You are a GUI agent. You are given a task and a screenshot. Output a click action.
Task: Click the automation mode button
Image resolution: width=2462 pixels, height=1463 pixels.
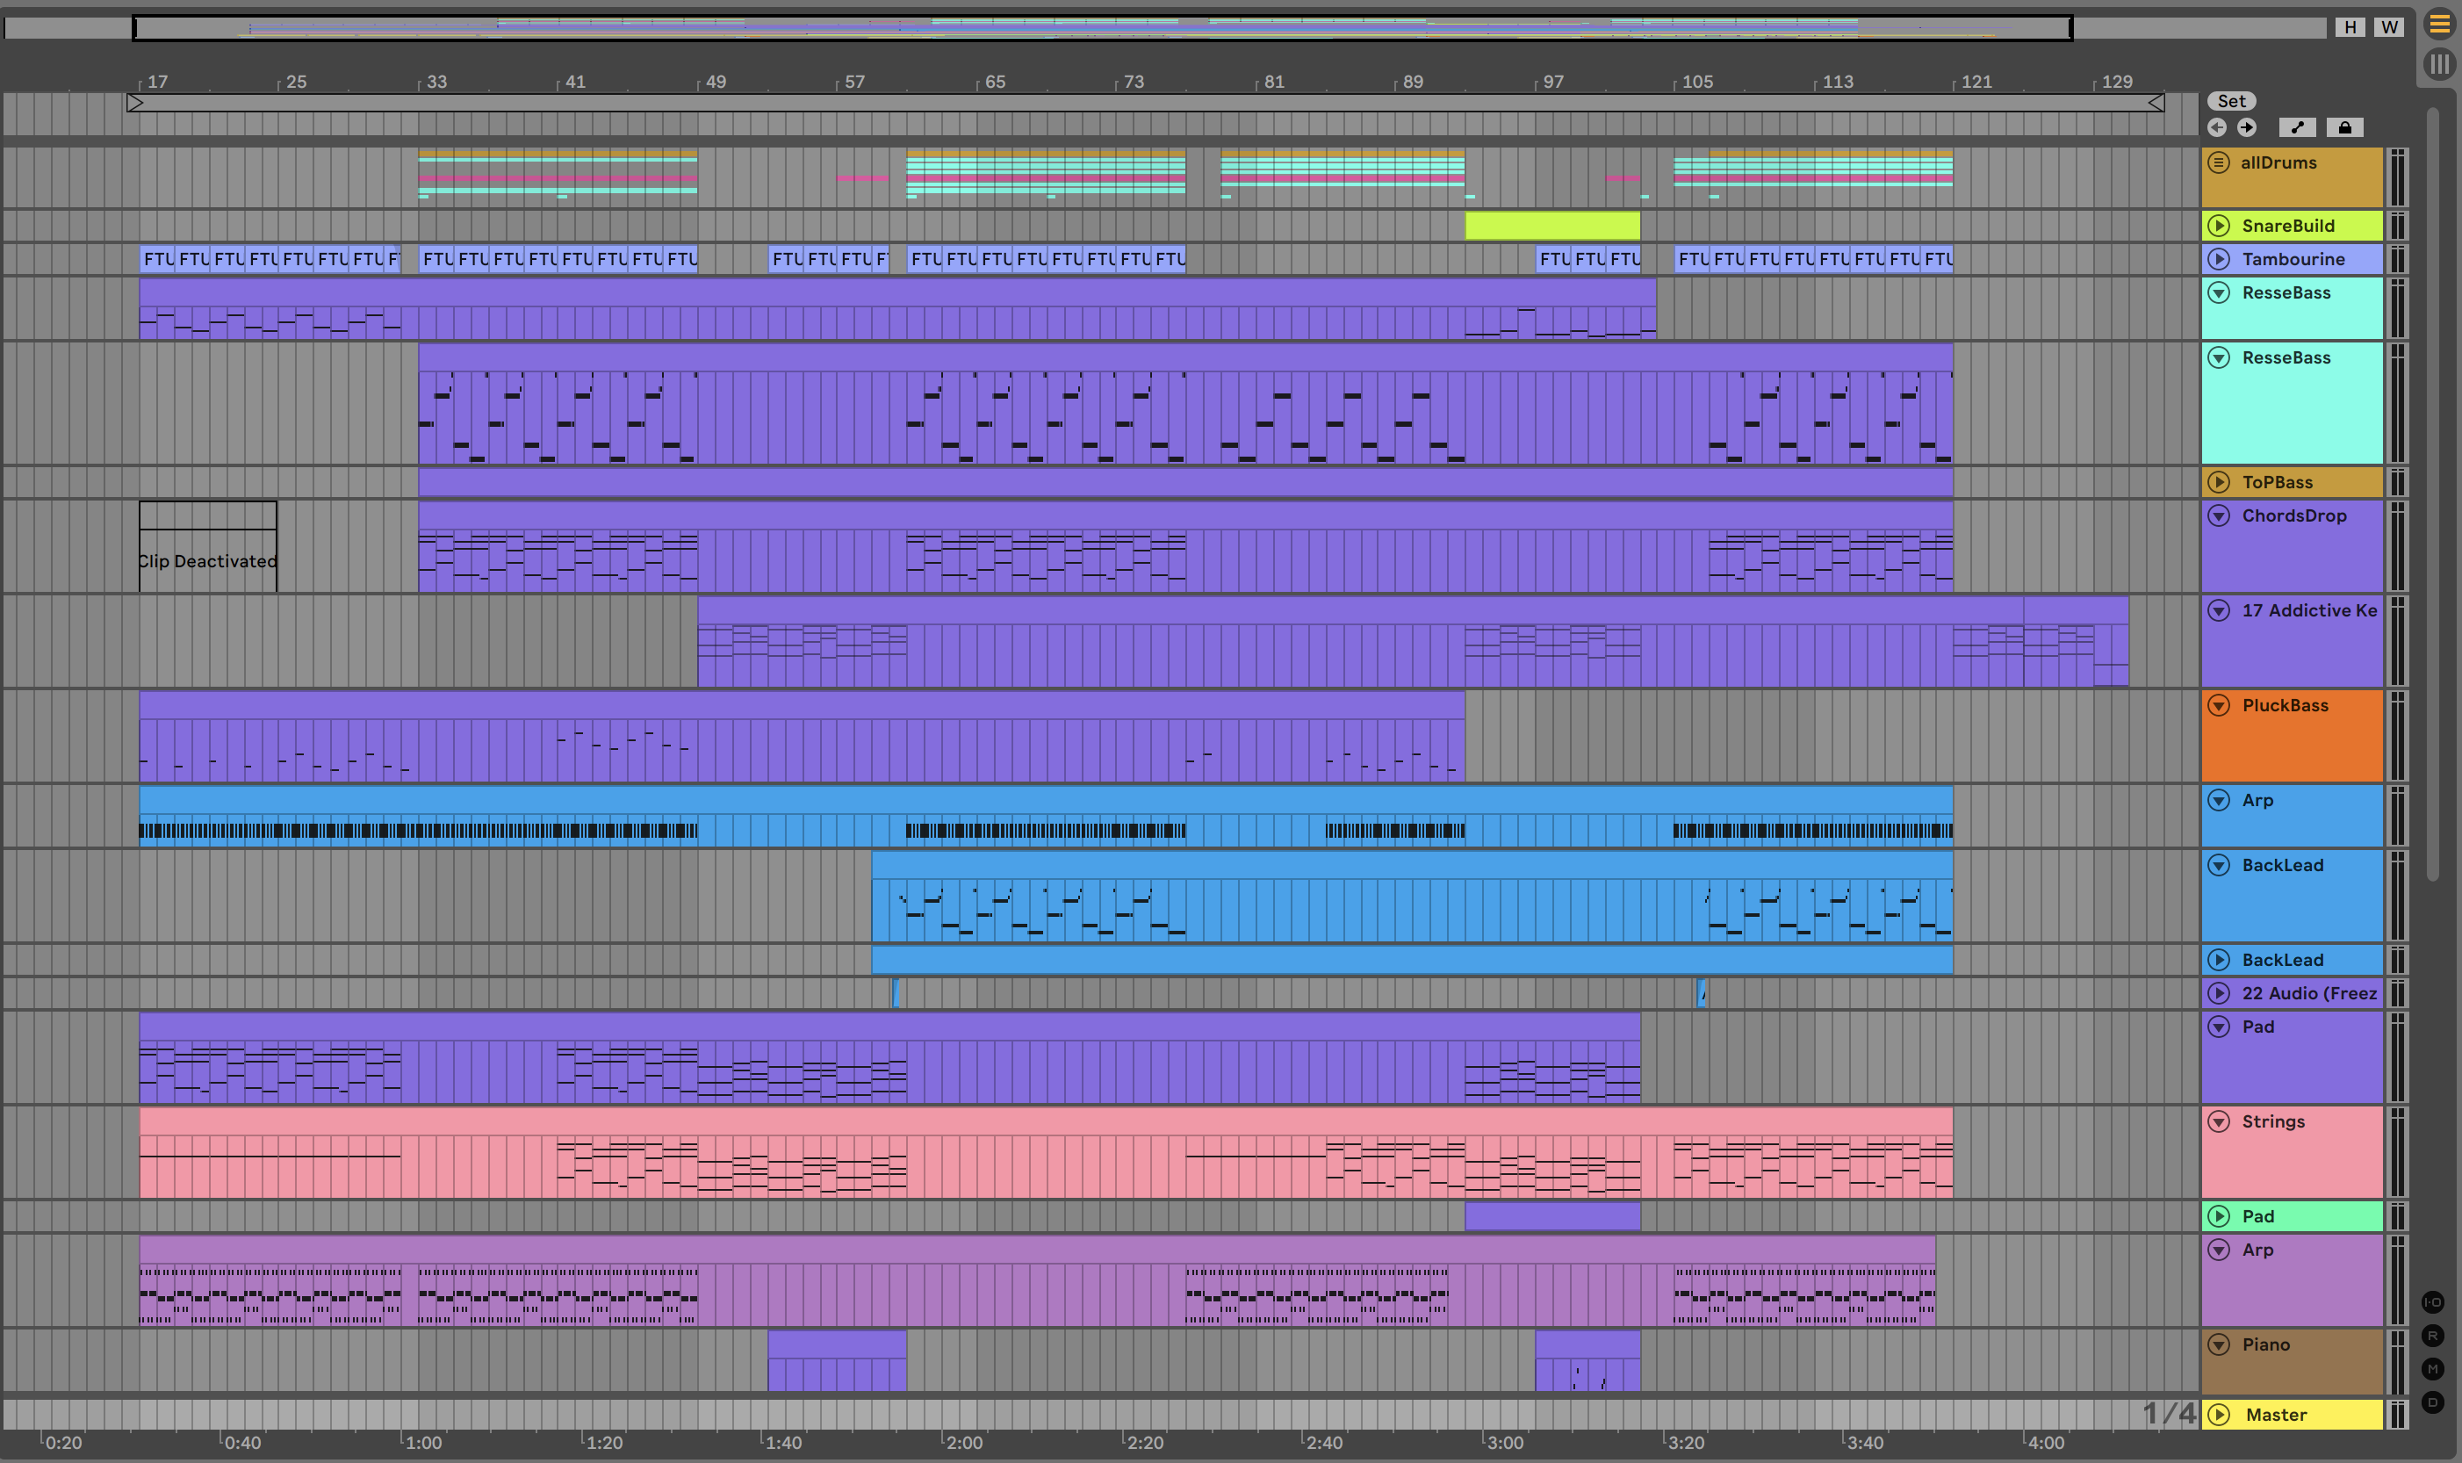pos(2298,127)
